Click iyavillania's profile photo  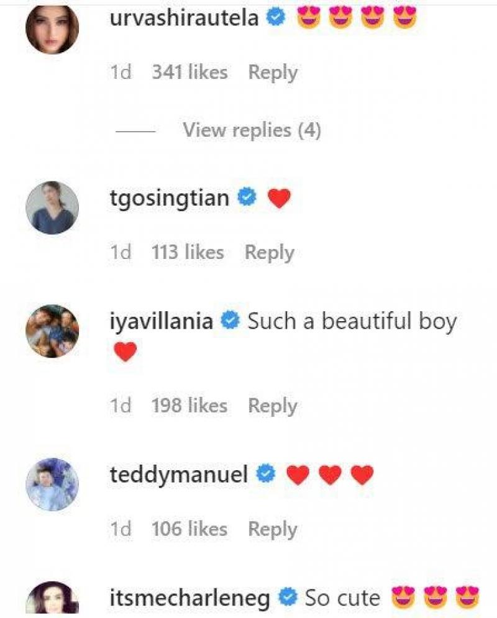tap(52, 331)
